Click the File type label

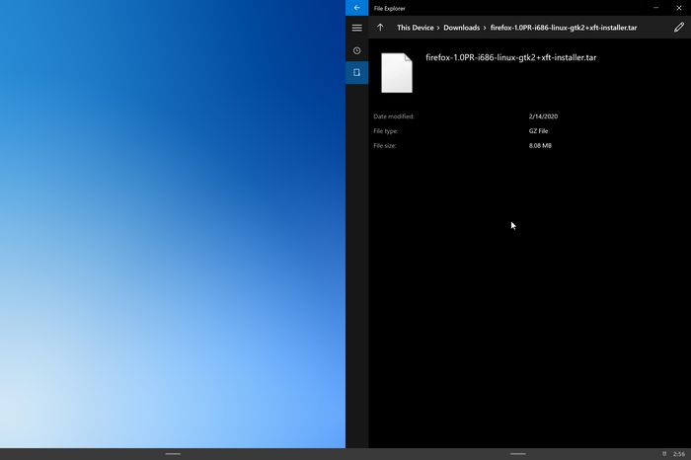(x=386, y=131)
